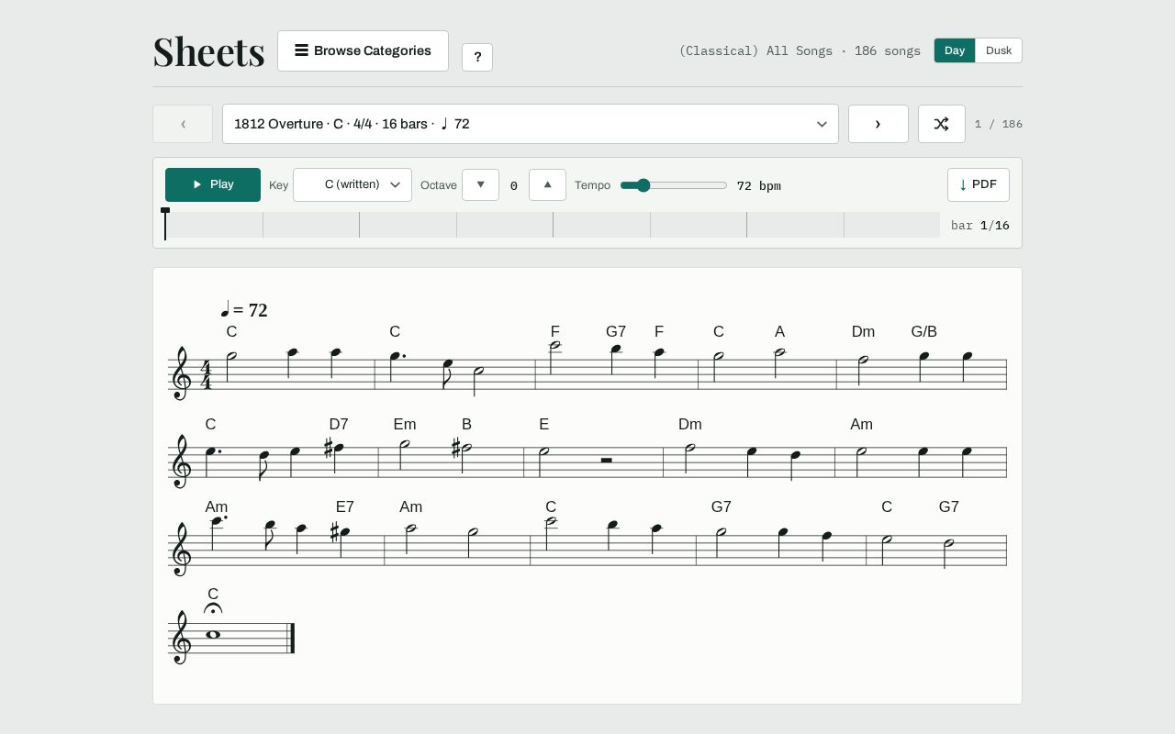
Task: Open the help question mark button
Action: [477, 57]
